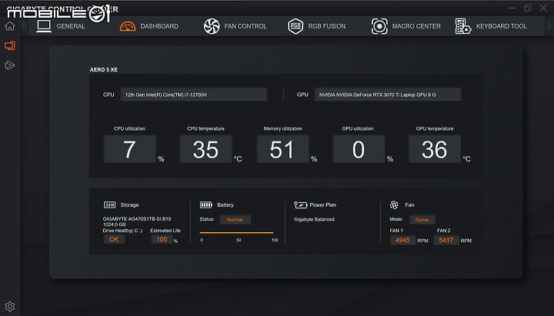Click the FAN 1 speed 4945
This screenshot has width=554, height=316.
402,240
